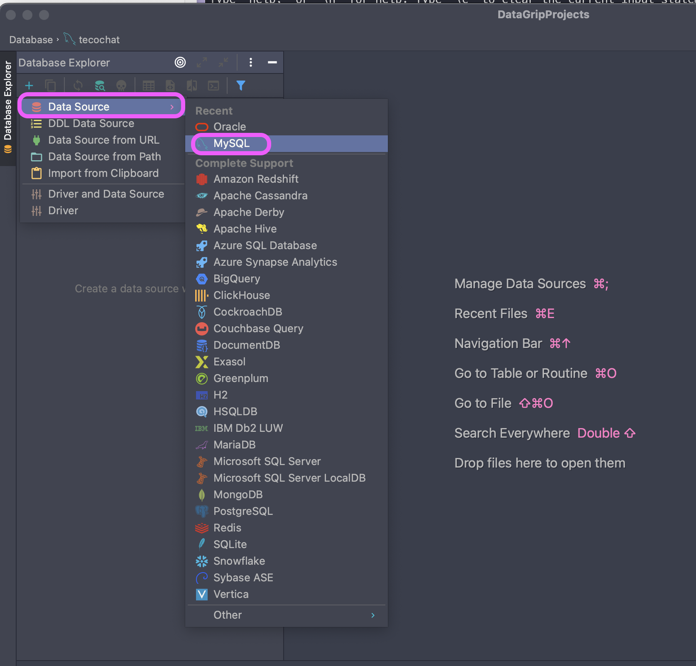Click the plus icon to add new item

click(29, 86)
